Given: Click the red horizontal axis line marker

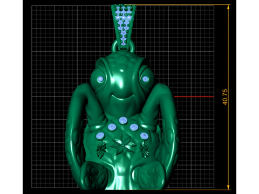Looking at the screenshot, I should pyautogui.click(x=194, y=96).
